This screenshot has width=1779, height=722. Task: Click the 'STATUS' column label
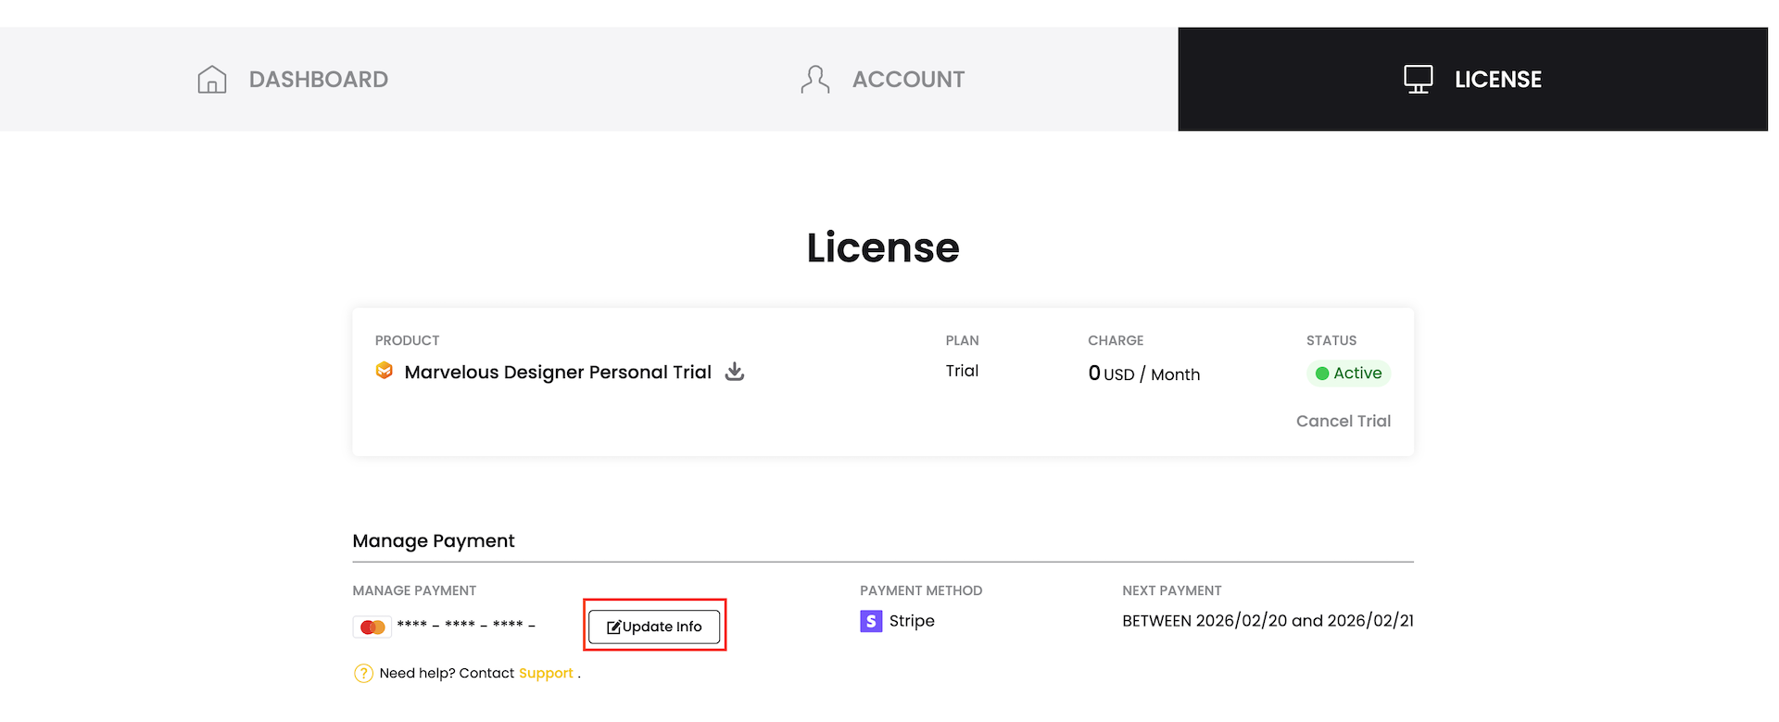click(1331, 340)
